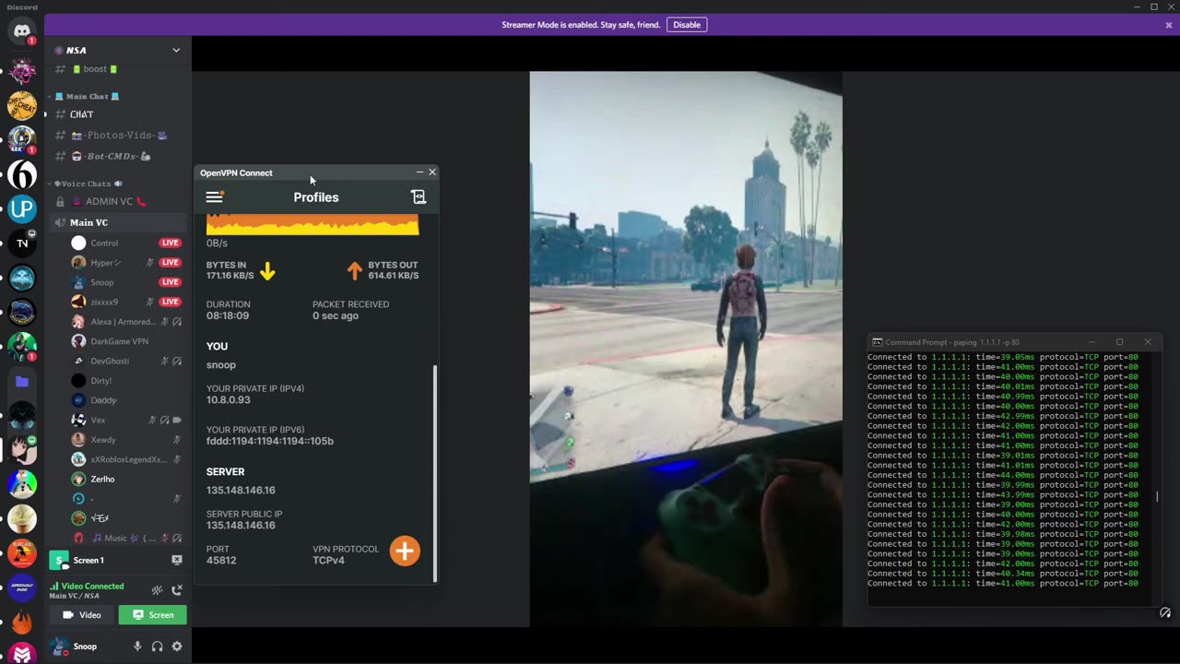The height and width of the screenshot is (664, 1180).
Task: Turn on camera with Video button
Action: click(x=81, y=615)
